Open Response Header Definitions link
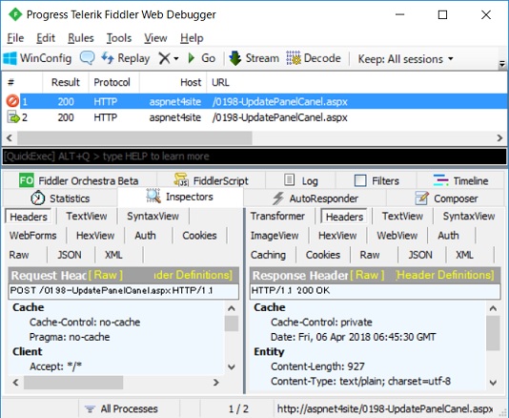The image size is (509, 418). click(x=445, y=275)
